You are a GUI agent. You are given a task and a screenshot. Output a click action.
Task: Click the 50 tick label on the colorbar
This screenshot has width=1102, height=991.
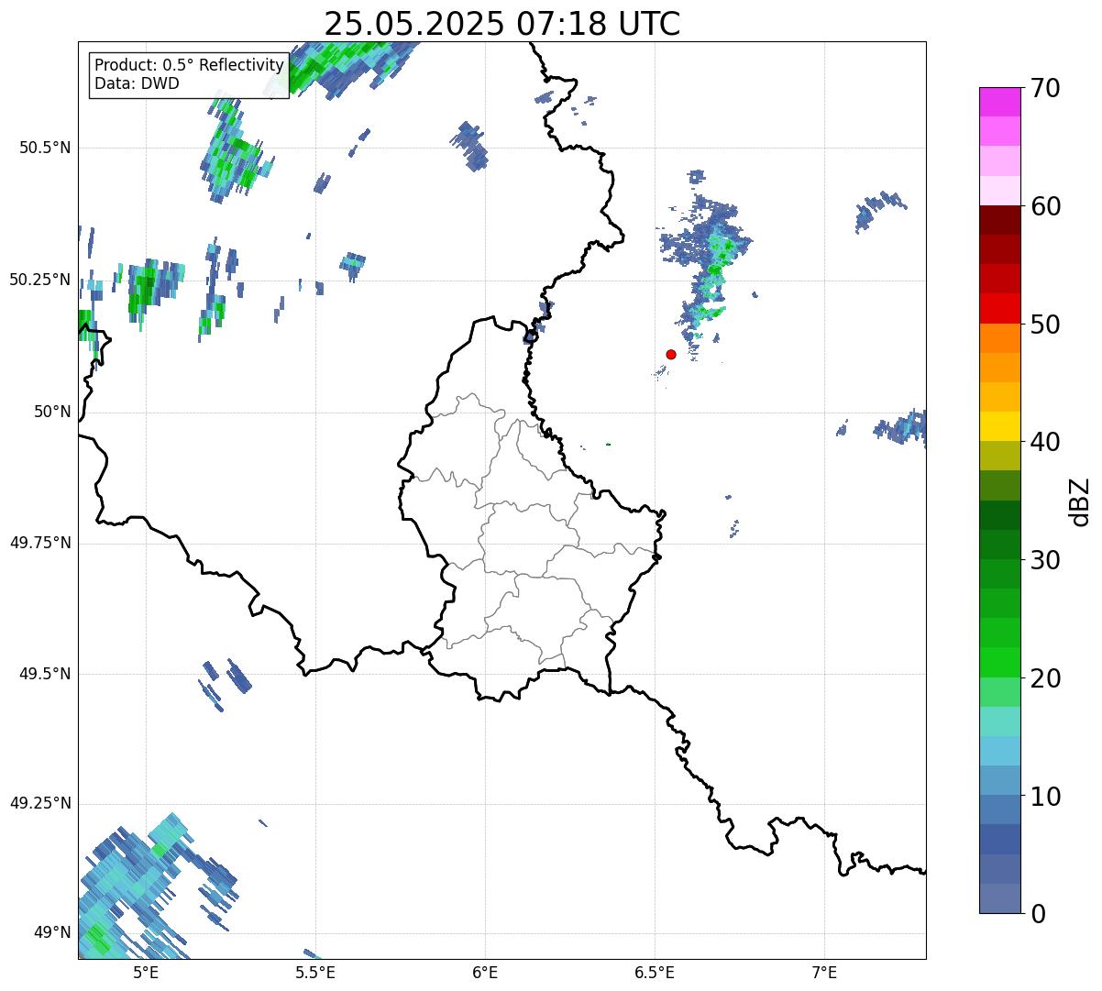(1045, 325)
